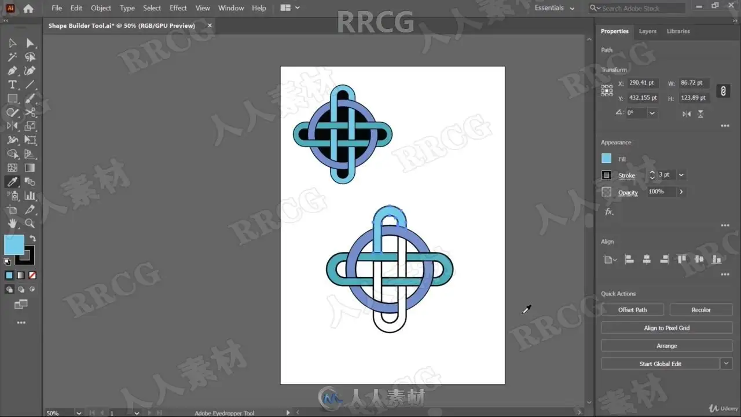Open the Start Global Edit options arrow
The image size is (741, 417).
(727, 364)
